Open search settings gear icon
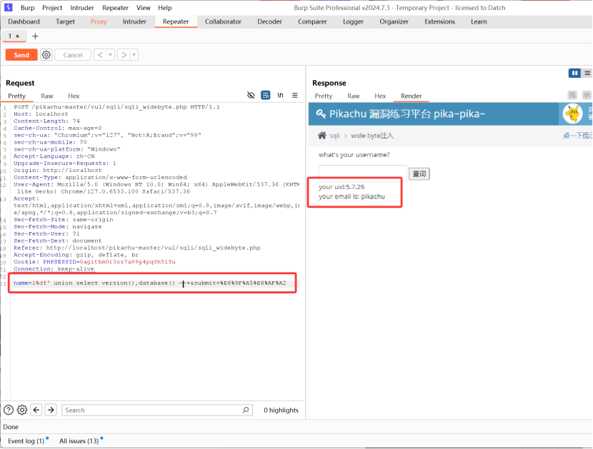This screenshot has width=593, height=449. tap(22, 410)
